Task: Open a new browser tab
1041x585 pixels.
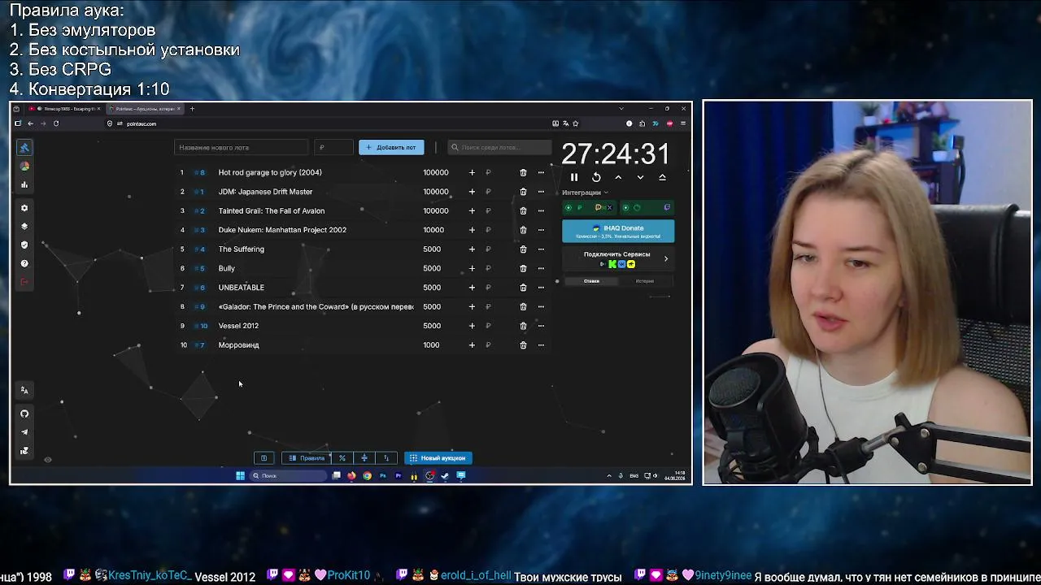Action: tap(192, 109)
